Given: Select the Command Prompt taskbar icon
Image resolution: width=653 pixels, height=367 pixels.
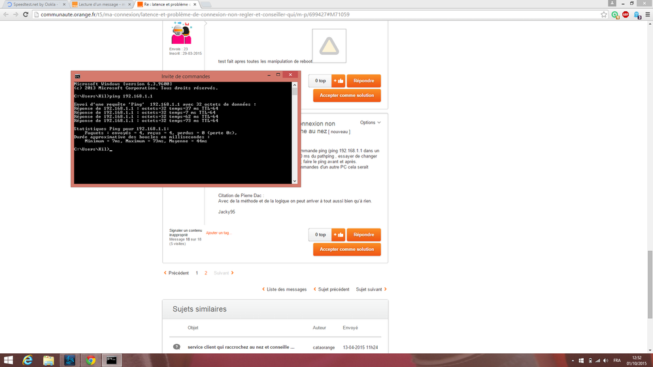Looking at the screenshot, I should coord(111,360).
